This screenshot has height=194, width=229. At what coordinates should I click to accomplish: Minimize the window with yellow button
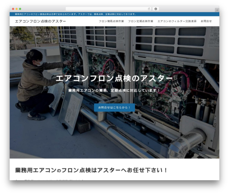(x=16, y=9)
